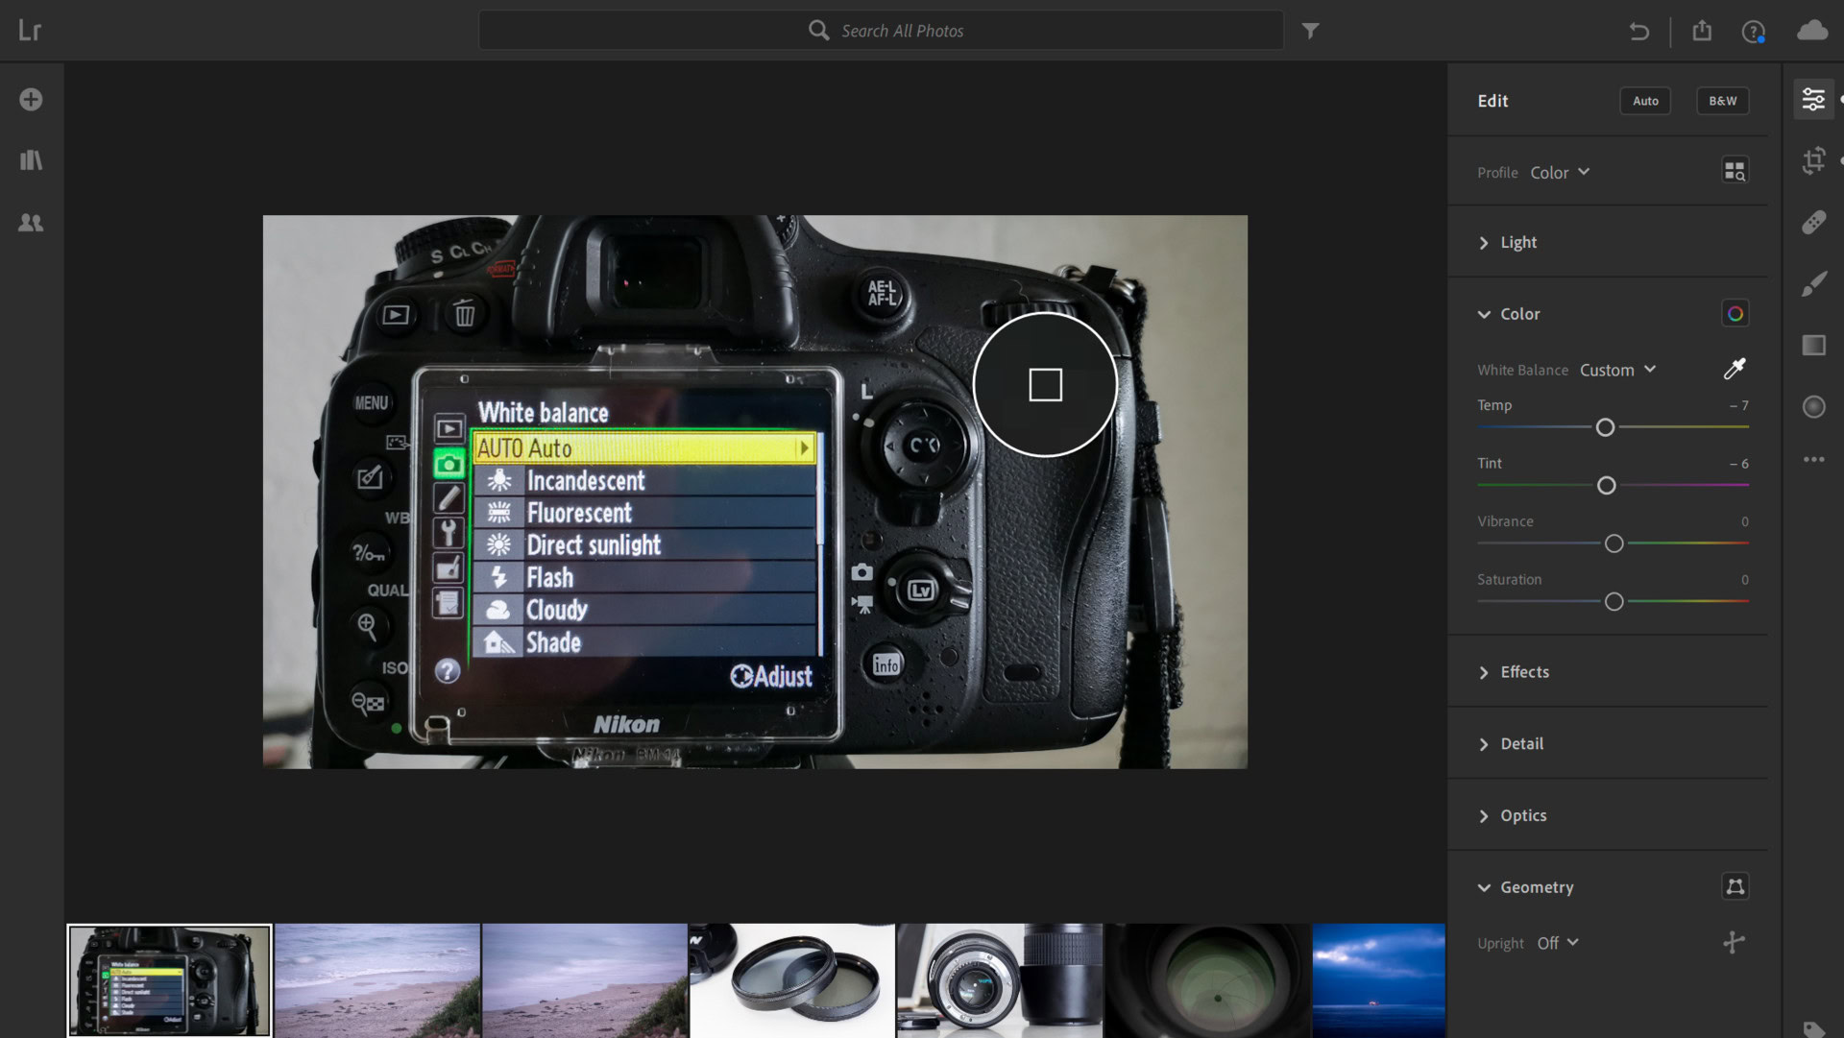Click the Healing Brush tool icon
The height and width of the screenshot is (1038, 1844).
click(x=1815, y=222)
